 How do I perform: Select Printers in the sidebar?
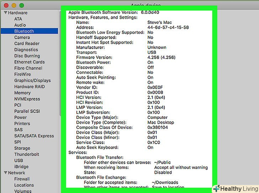22,123
